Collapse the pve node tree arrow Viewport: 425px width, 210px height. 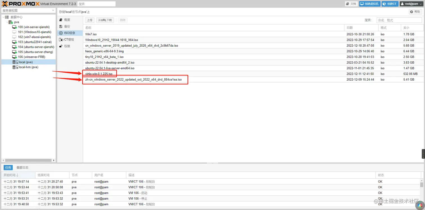pos(7,22)
